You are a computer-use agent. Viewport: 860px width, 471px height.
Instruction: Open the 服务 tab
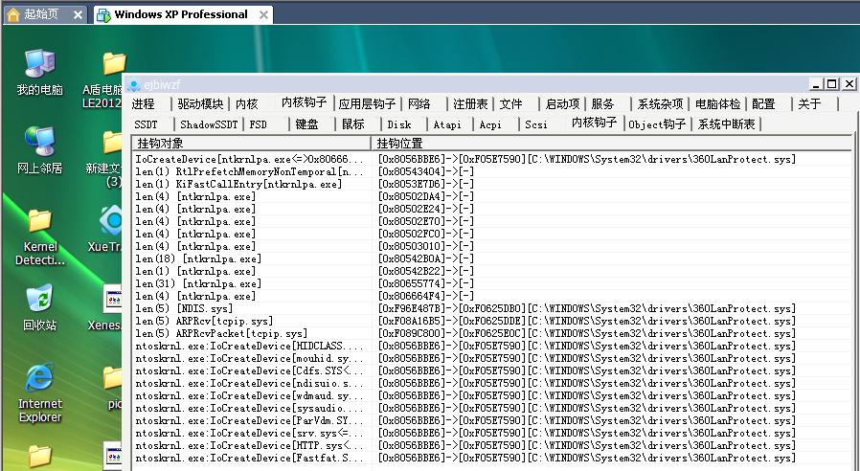pyautogui.click(x=602, y=103)
